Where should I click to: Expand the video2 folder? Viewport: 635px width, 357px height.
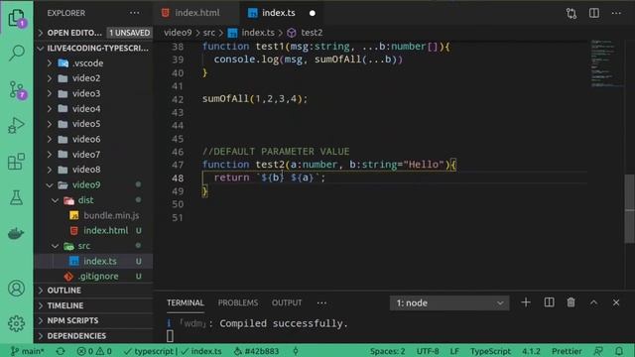(93, 78)
